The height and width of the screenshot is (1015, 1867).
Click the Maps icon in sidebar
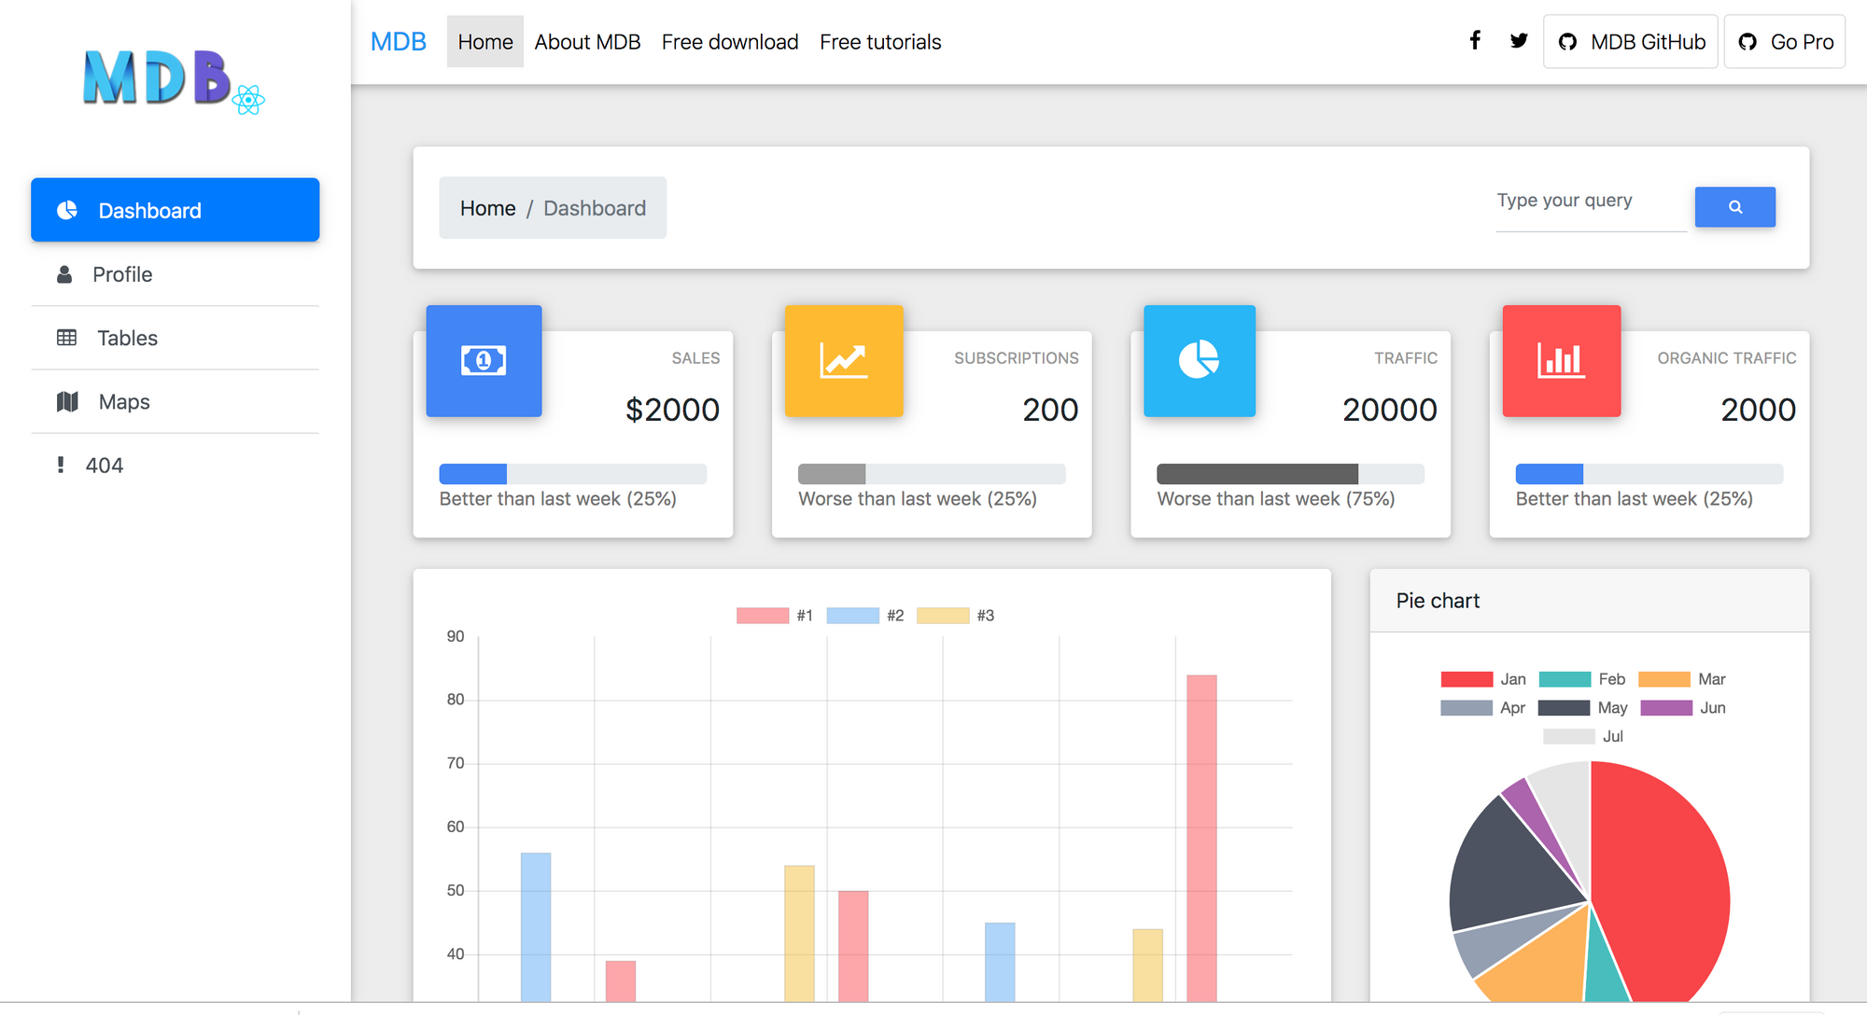(x=67, y=401)
